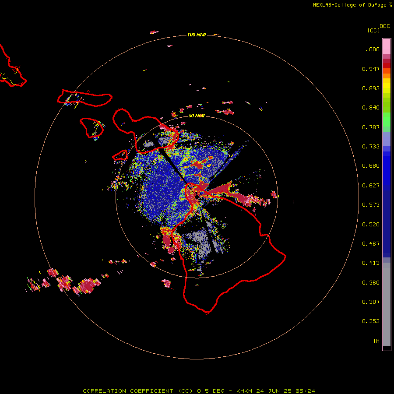
Task: Click the Correlation Coefficient product title
Action: (138, 391)
